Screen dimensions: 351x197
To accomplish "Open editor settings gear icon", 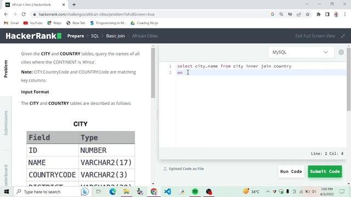I will coord(341,53).
